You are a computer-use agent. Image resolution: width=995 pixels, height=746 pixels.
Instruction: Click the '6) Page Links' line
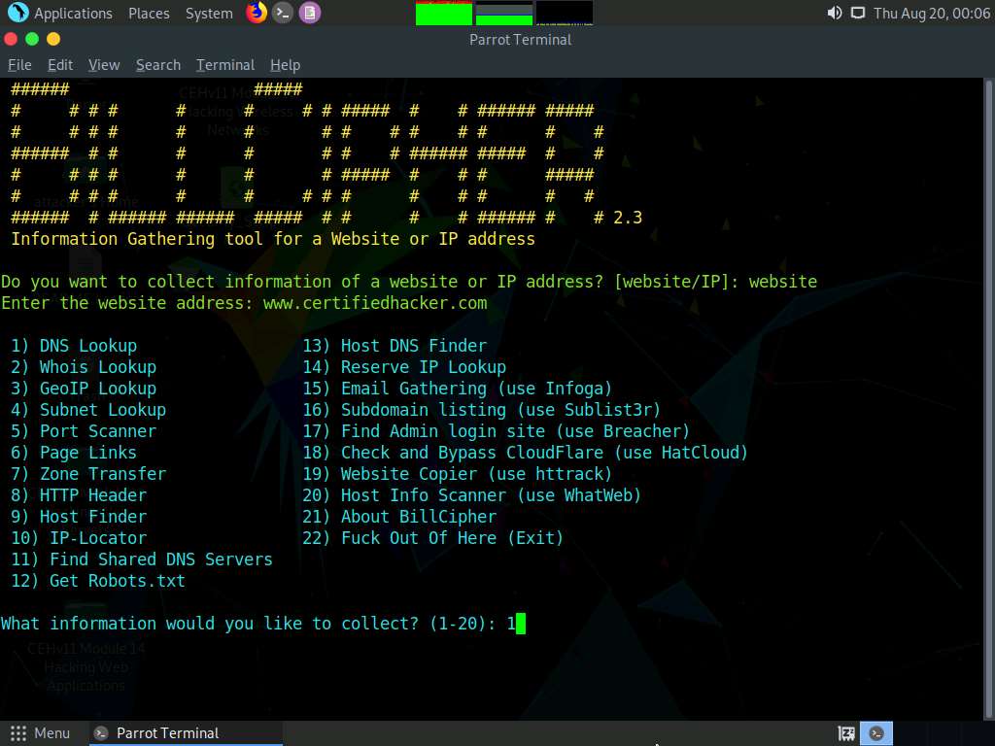click(74, 453)
